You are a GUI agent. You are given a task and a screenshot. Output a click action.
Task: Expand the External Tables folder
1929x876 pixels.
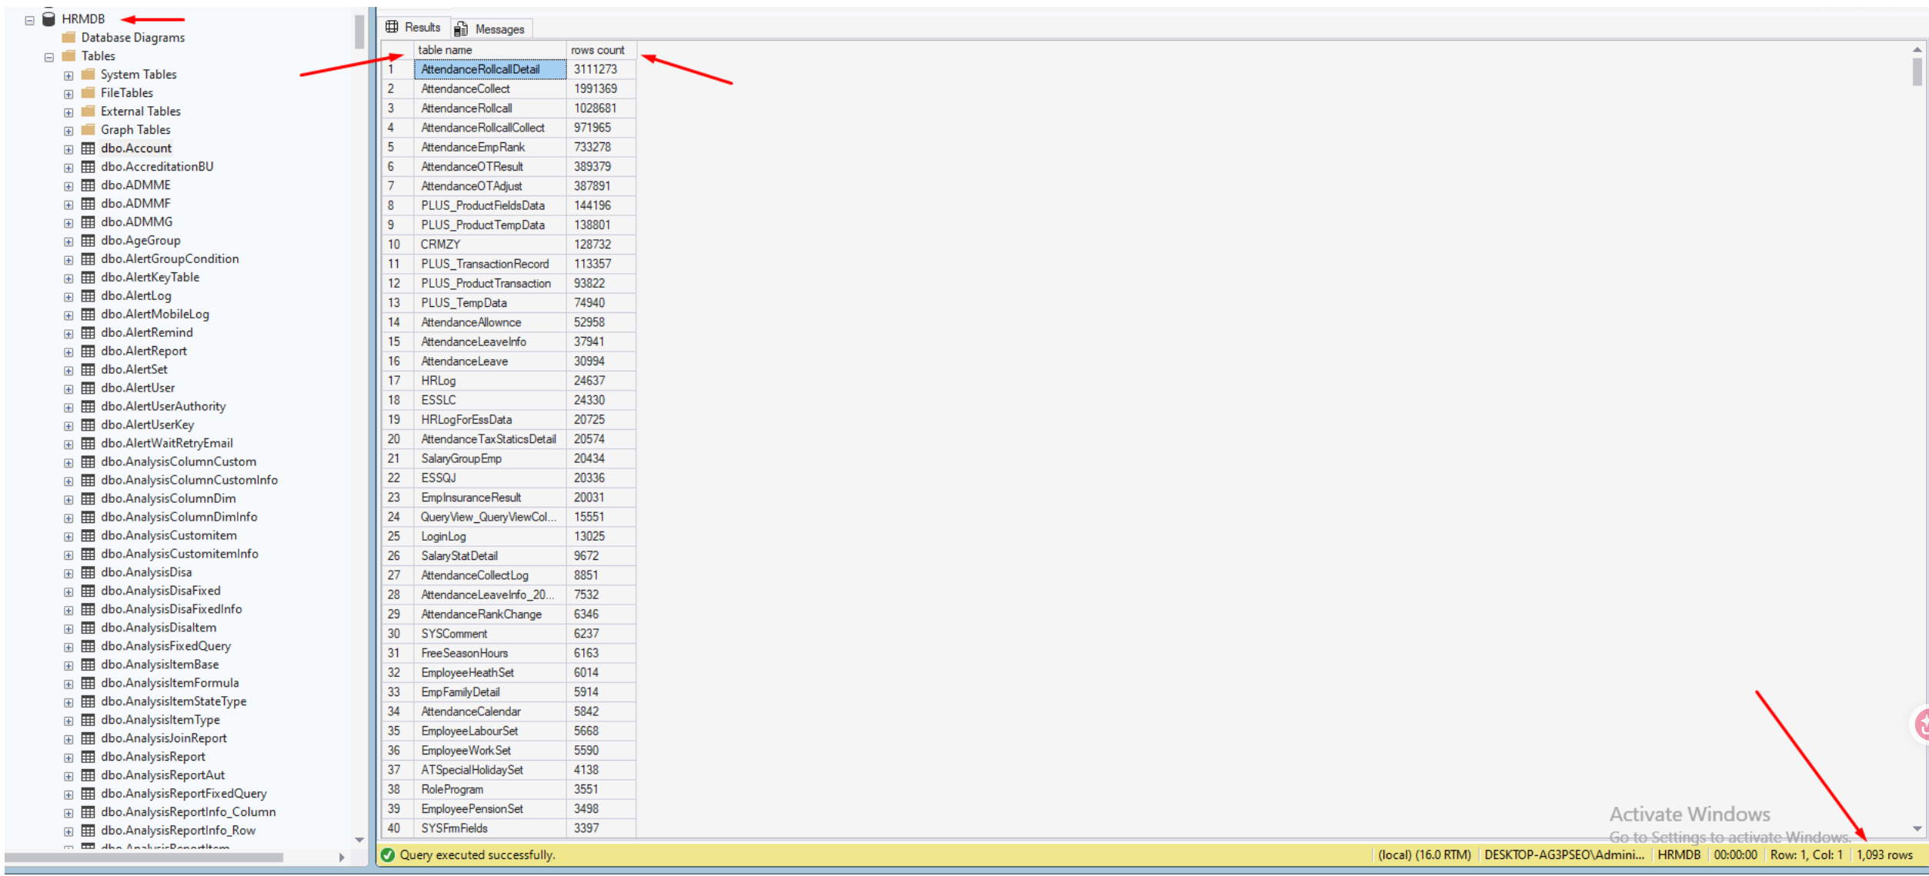click(x=68, y=112)
